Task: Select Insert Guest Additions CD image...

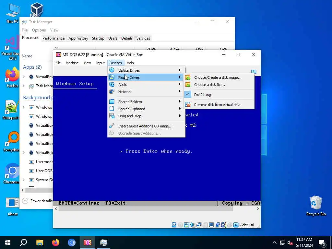Action: (x=146, y=126)
